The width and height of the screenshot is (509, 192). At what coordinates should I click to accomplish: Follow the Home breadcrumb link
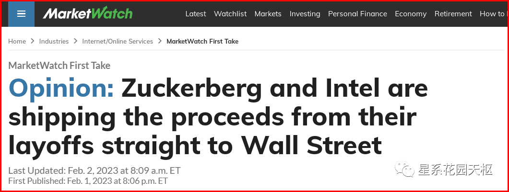pos(17,41)
